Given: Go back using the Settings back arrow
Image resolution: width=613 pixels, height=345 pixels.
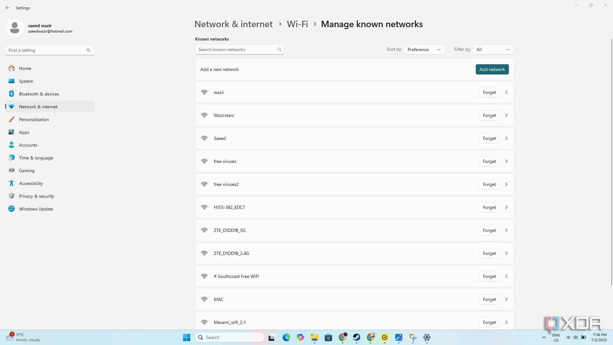Looking at the screenshot, I should [x=8, y=8].
